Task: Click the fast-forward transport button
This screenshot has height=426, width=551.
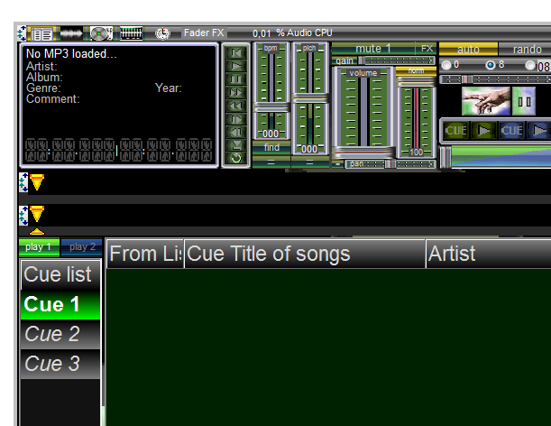Action: (235, 93)
